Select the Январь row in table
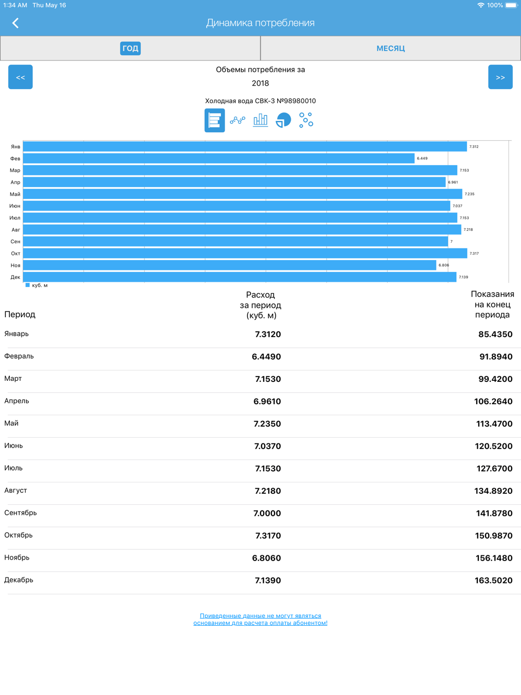Screen dimensions: 521x695 click(260, 334)
